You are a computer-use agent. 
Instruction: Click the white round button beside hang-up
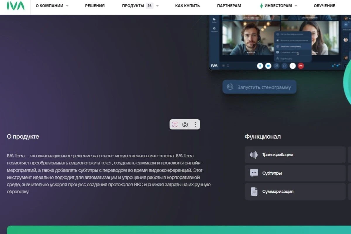(x=292, y=66)
